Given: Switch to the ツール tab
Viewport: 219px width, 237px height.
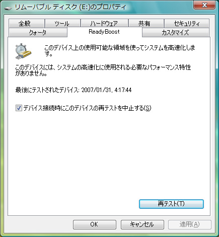Looking at the screenshot, I should pyautogui.click(x=62, y=23).
